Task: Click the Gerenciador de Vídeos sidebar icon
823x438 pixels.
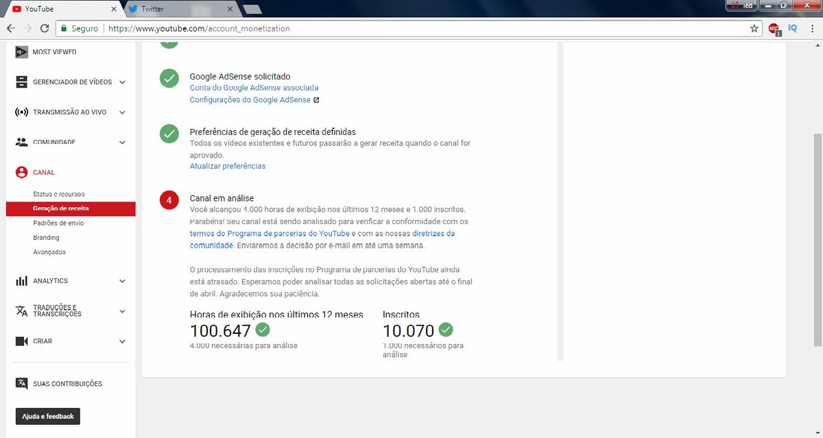Action: click(21, 82)
